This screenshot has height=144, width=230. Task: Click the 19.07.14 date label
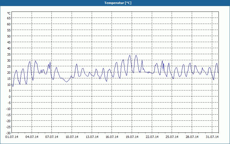point(132,137)
